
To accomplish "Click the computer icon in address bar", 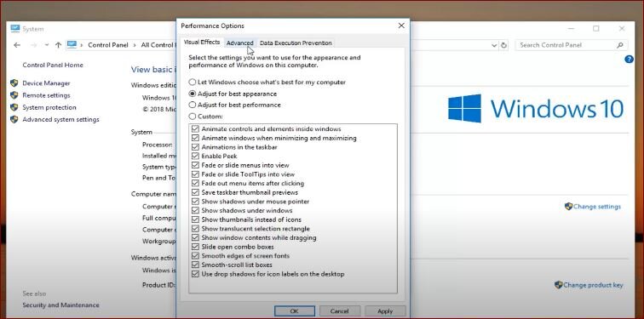I will 72,45.
